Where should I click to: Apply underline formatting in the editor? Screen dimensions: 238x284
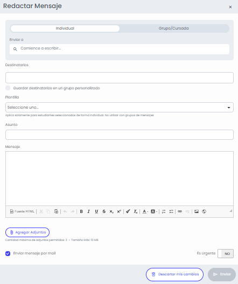tap(96, 211)
